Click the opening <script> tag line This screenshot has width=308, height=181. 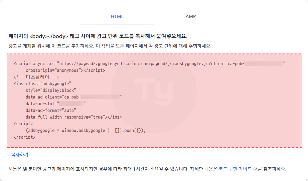pos(23,124)
